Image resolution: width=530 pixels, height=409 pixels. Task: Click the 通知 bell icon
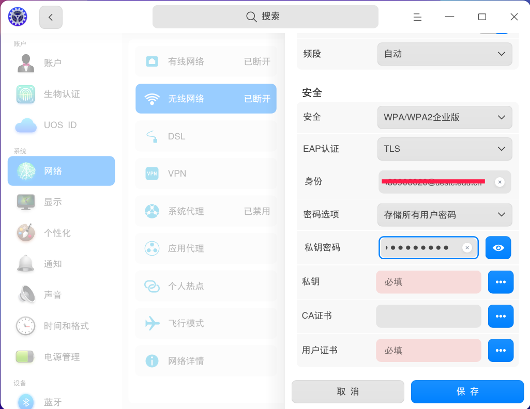[26, 263]
